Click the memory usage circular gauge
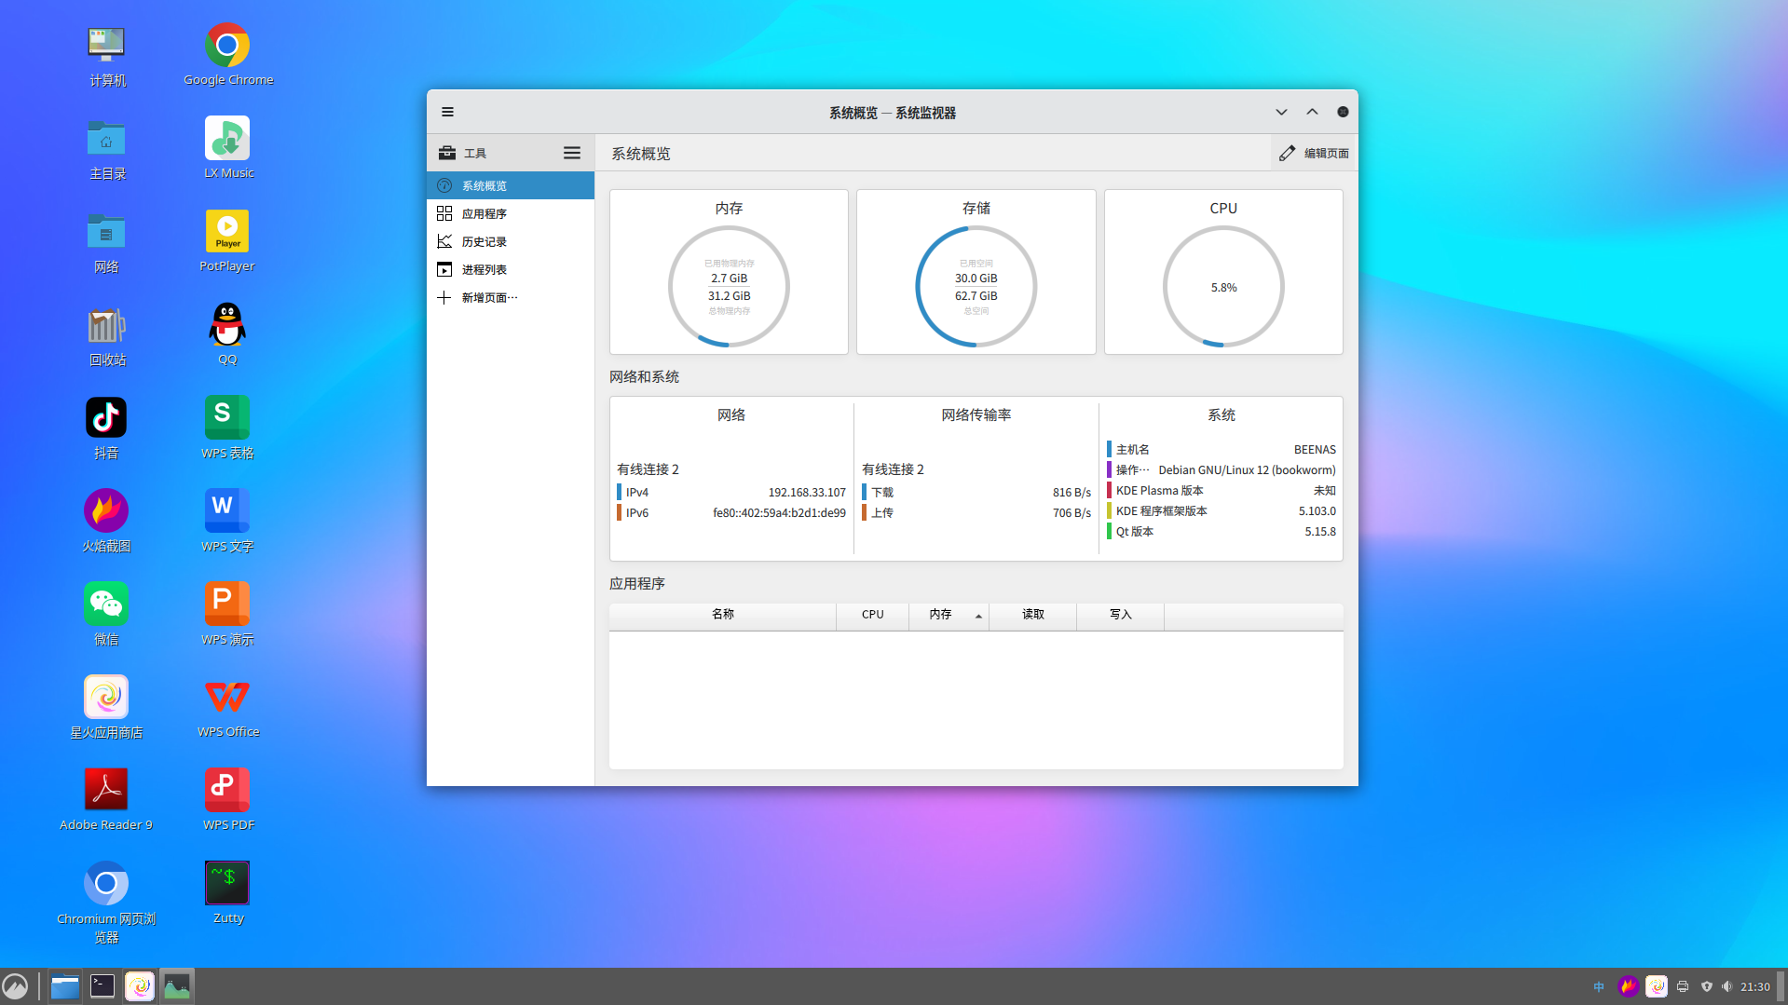The image size is (1788, 1005). 729,287
